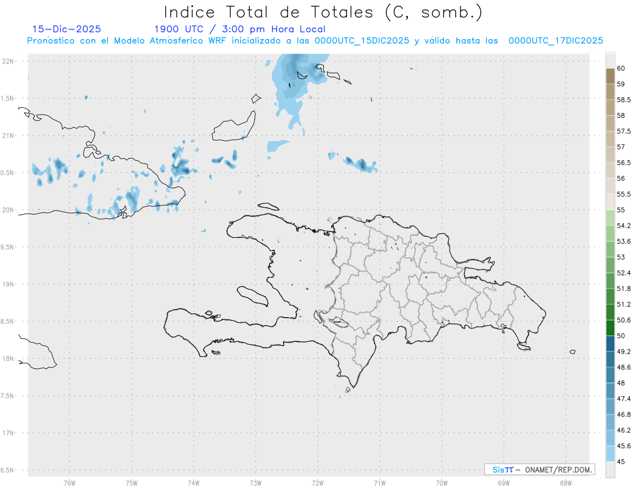
Task: Click the '72W' longitude label
Action: 317,483
